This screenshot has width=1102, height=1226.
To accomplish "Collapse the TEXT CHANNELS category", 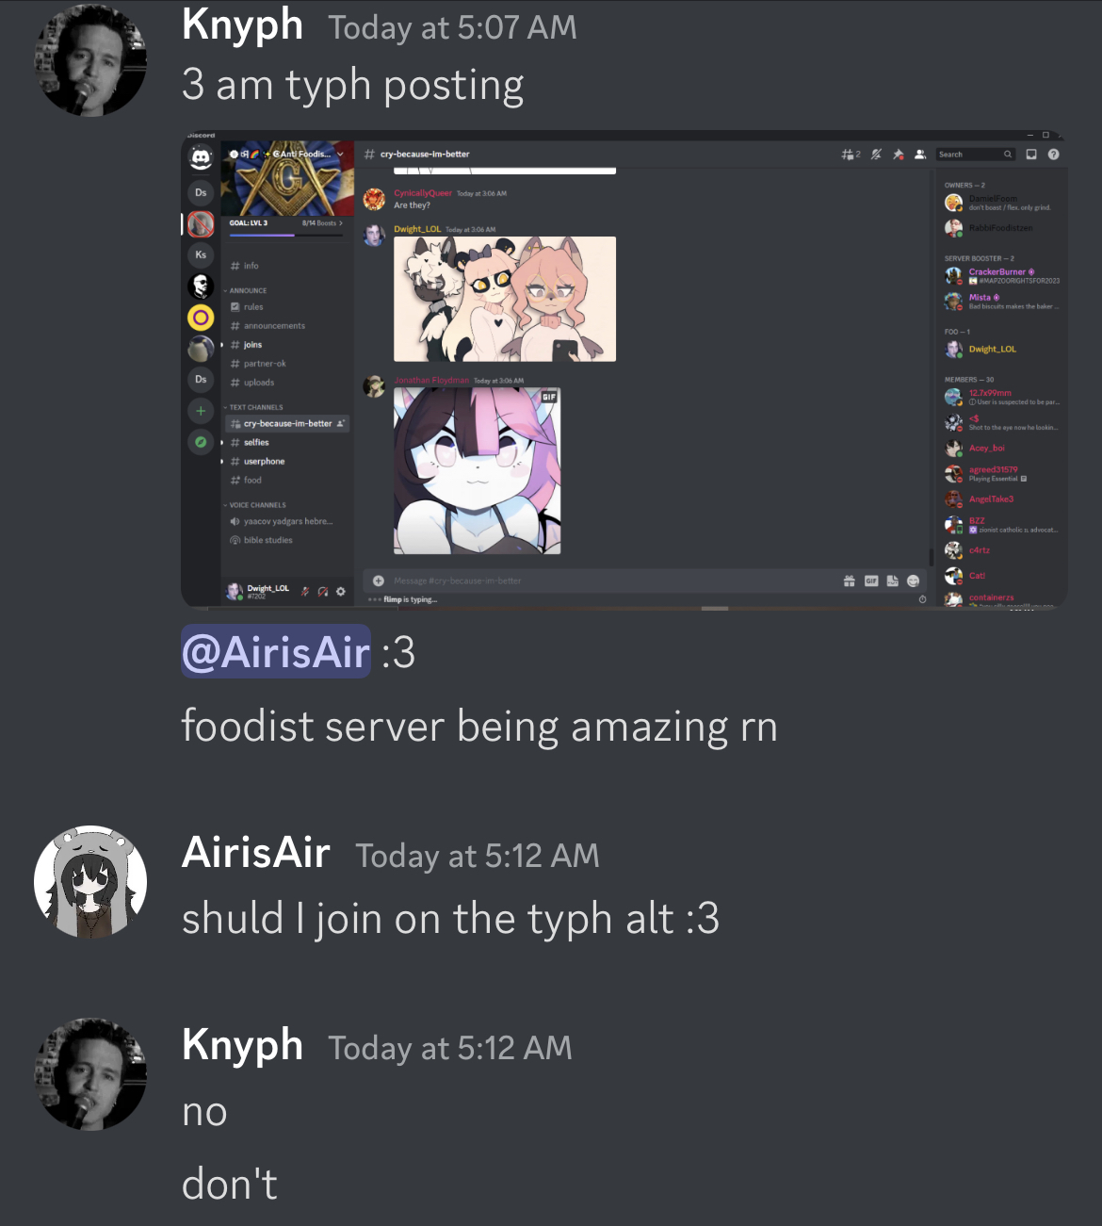I will (x=254, y=408).
